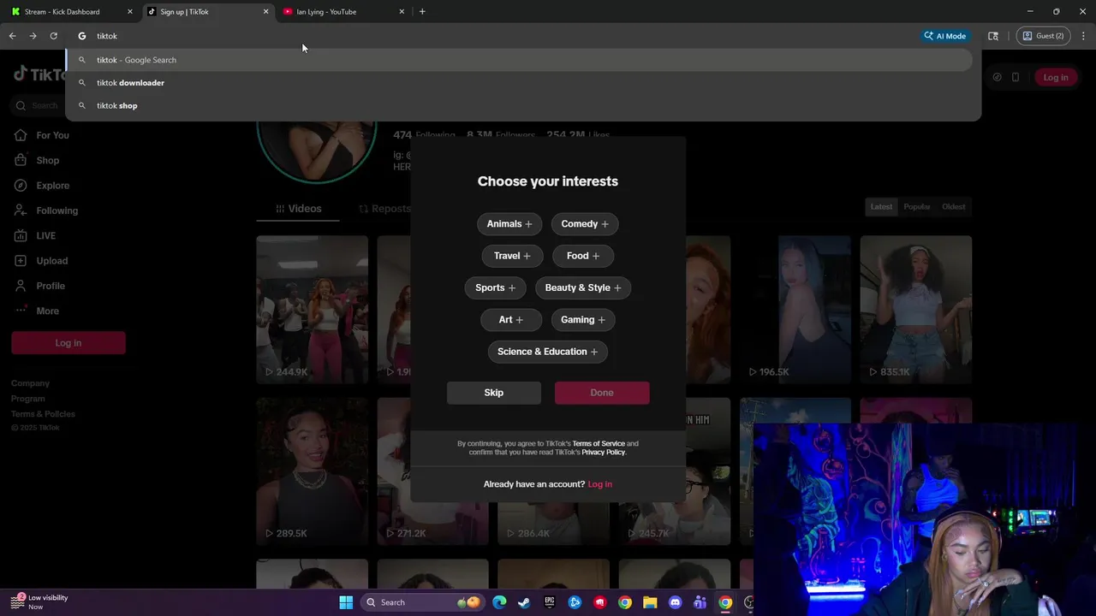1096x616 pixels.
Task: Sort videos by Latest
Action: point(881,207)
